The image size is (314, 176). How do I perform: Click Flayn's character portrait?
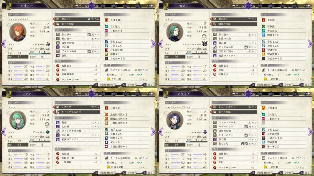pyautogui.click(x=18, y=120)
